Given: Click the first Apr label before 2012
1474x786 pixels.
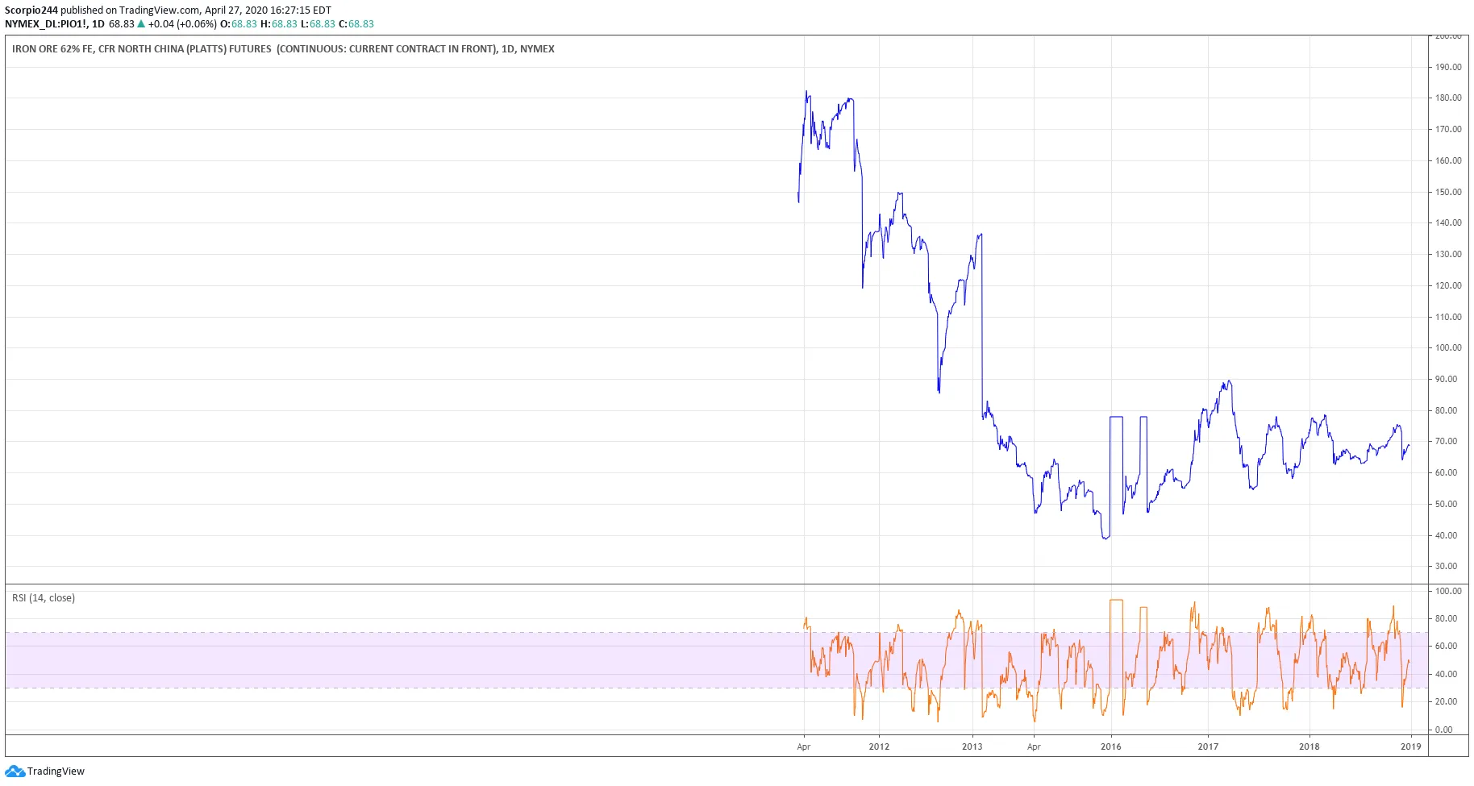Looking at the screenshot, I should (x=804, y=746).
